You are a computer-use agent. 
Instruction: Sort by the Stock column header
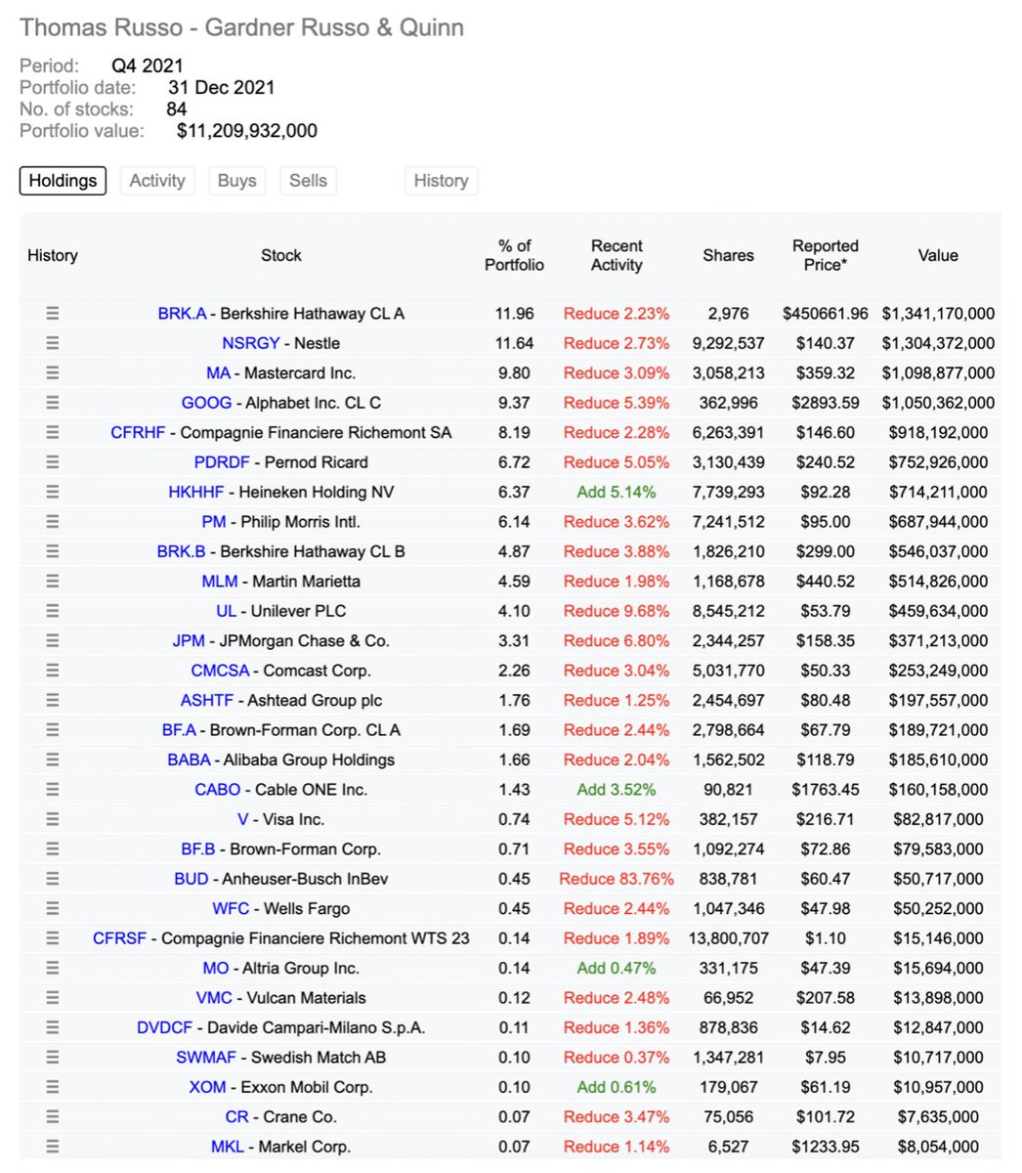tap(281, 255)
